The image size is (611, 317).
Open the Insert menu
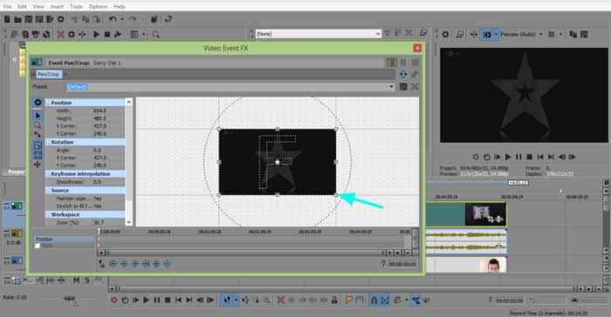pos(57,7)
